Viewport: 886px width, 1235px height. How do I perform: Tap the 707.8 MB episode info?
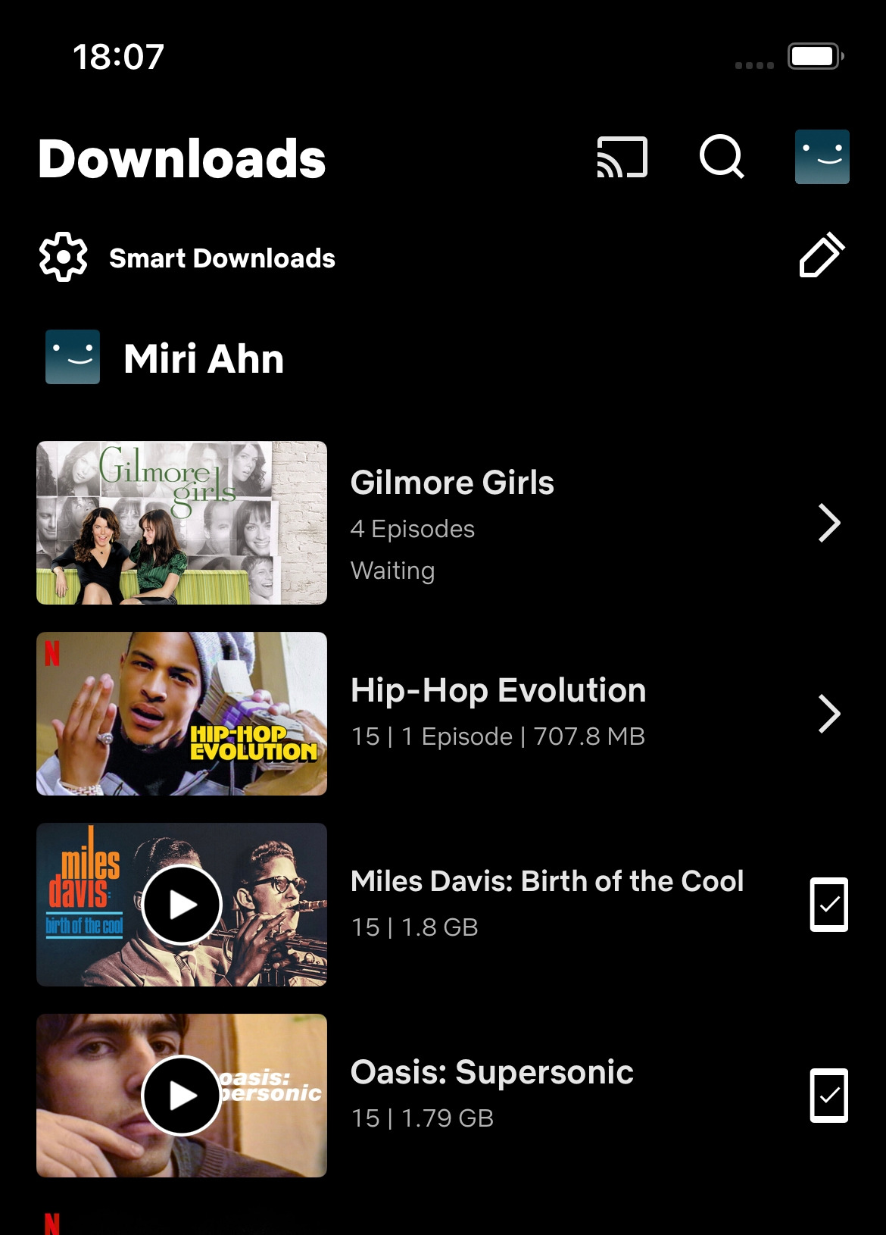pyautogui.click(x=498, y=736)
